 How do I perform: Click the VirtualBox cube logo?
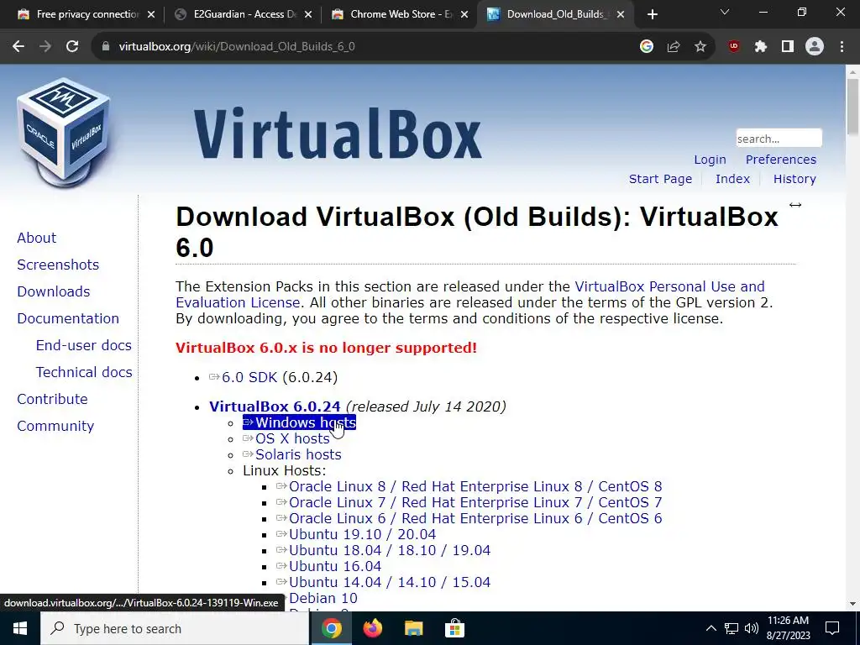click(63, 134)
